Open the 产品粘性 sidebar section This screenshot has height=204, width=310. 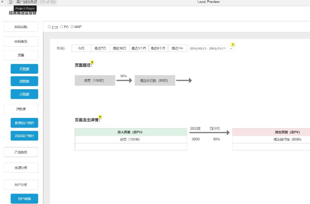[21, 152]
